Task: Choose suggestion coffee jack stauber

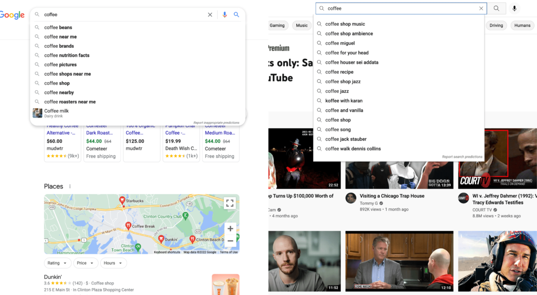Action: (x=399, y=139)
